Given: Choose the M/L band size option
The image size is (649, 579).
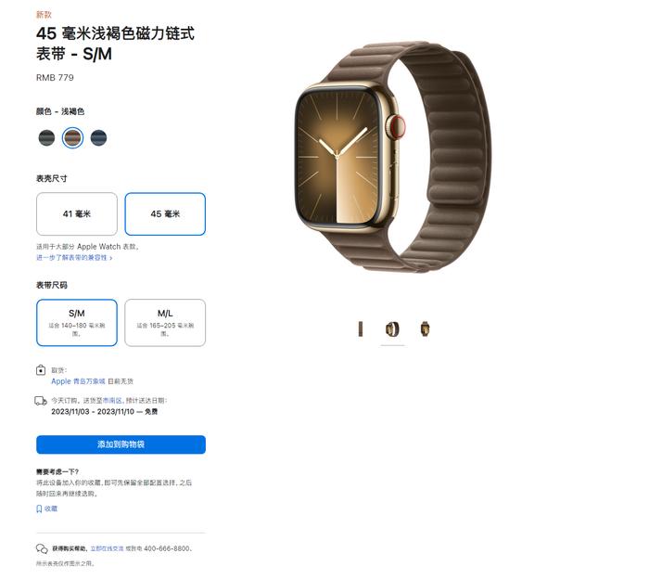Looking at the screenshot, I should click(165, 323).
